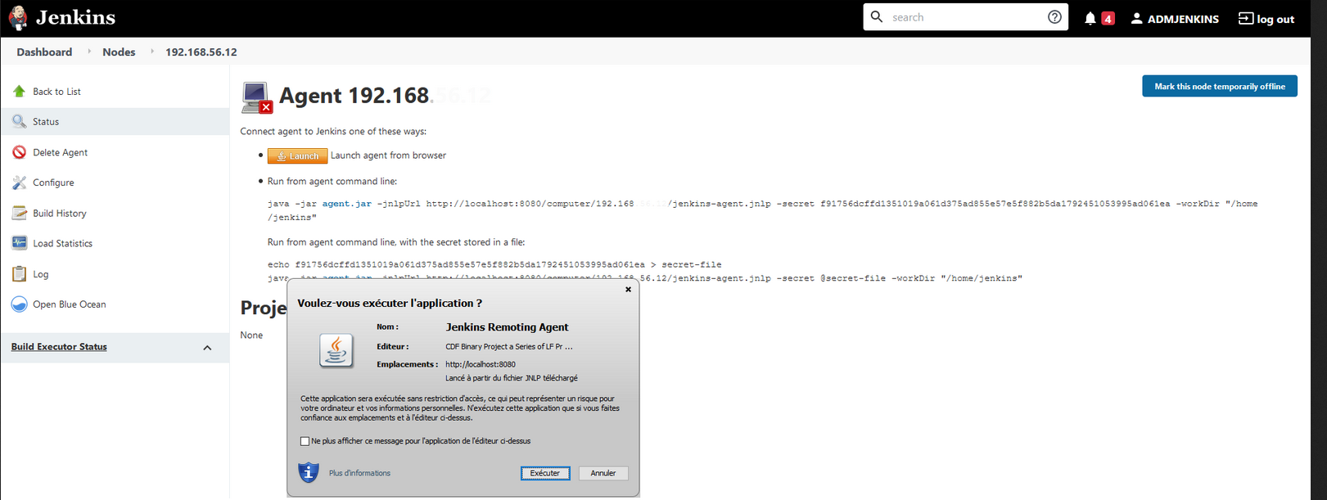The image size is (1327, 500).
Task: Mark this node temporarily offline
Action: [x=1219, y=86]
